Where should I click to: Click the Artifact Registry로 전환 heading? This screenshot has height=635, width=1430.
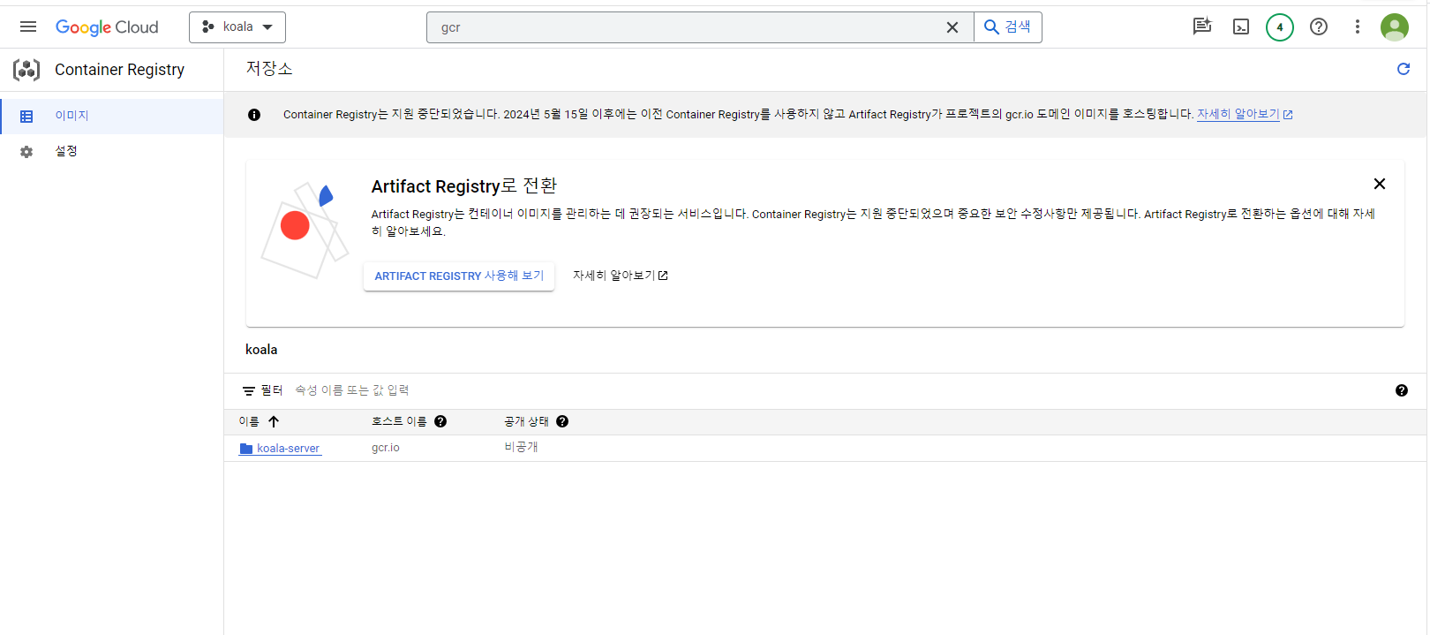click(x=464, y=185)
